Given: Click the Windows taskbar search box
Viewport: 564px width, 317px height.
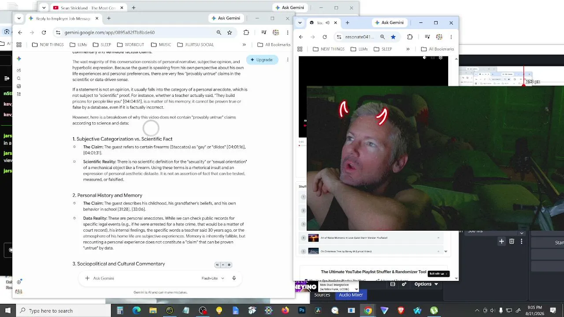Looking at the screenshot, I should [x=63, y=310].
